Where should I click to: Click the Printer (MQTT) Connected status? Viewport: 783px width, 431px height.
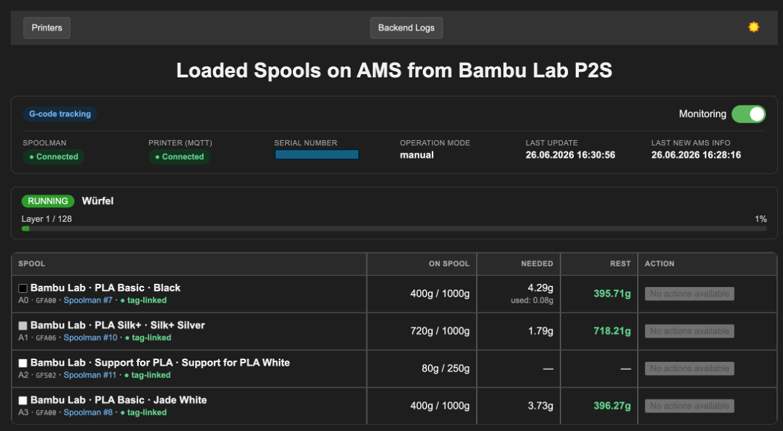point(179,157)
